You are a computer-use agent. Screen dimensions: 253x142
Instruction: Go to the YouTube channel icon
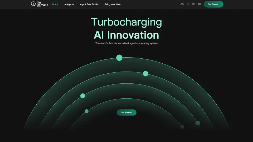[199, 4]
